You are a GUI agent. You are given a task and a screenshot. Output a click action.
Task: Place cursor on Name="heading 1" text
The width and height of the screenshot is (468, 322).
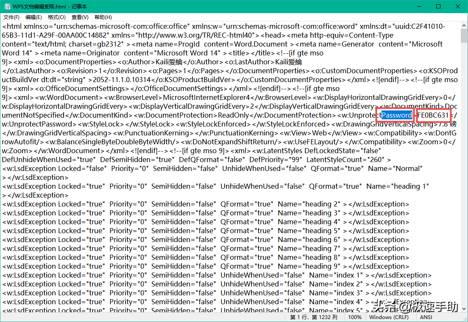[397, 186]
